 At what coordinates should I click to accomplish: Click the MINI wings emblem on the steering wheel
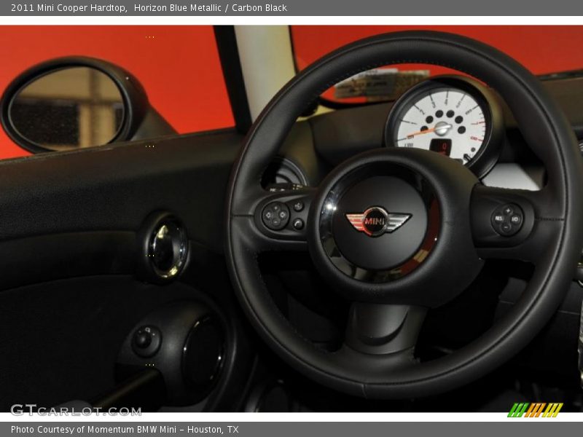coord(375,220)
